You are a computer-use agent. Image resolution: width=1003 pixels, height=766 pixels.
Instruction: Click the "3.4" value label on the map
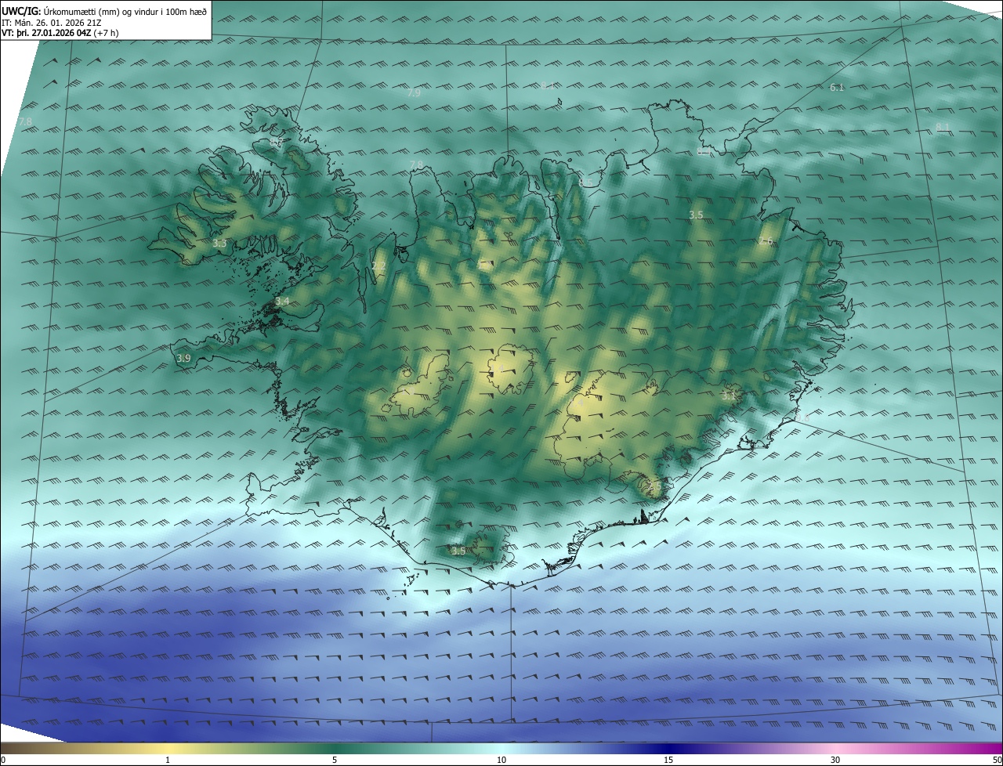pyautogui.click(x=282, y=302)
